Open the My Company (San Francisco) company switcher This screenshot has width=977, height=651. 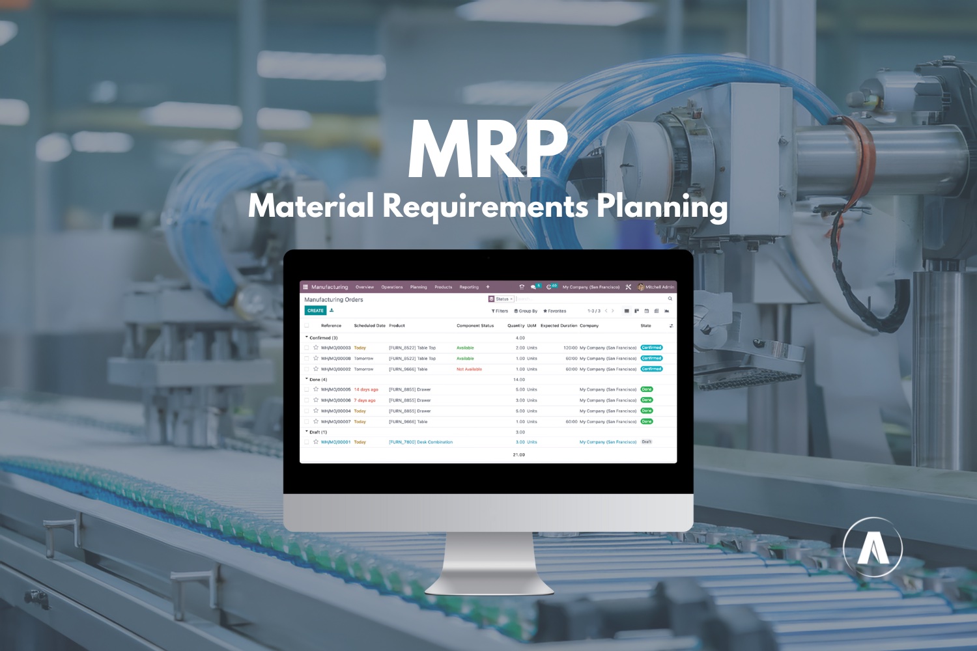point(591,287)
